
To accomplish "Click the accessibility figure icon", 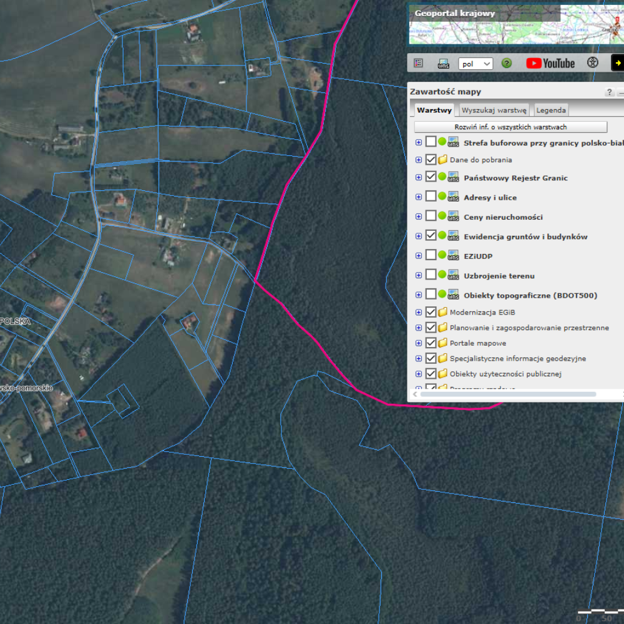I will [x=592, y=63].
